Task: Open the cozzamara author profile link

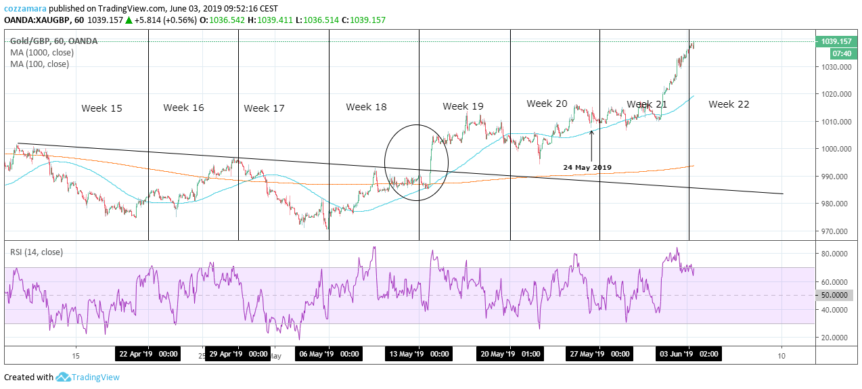Action: 26,9
